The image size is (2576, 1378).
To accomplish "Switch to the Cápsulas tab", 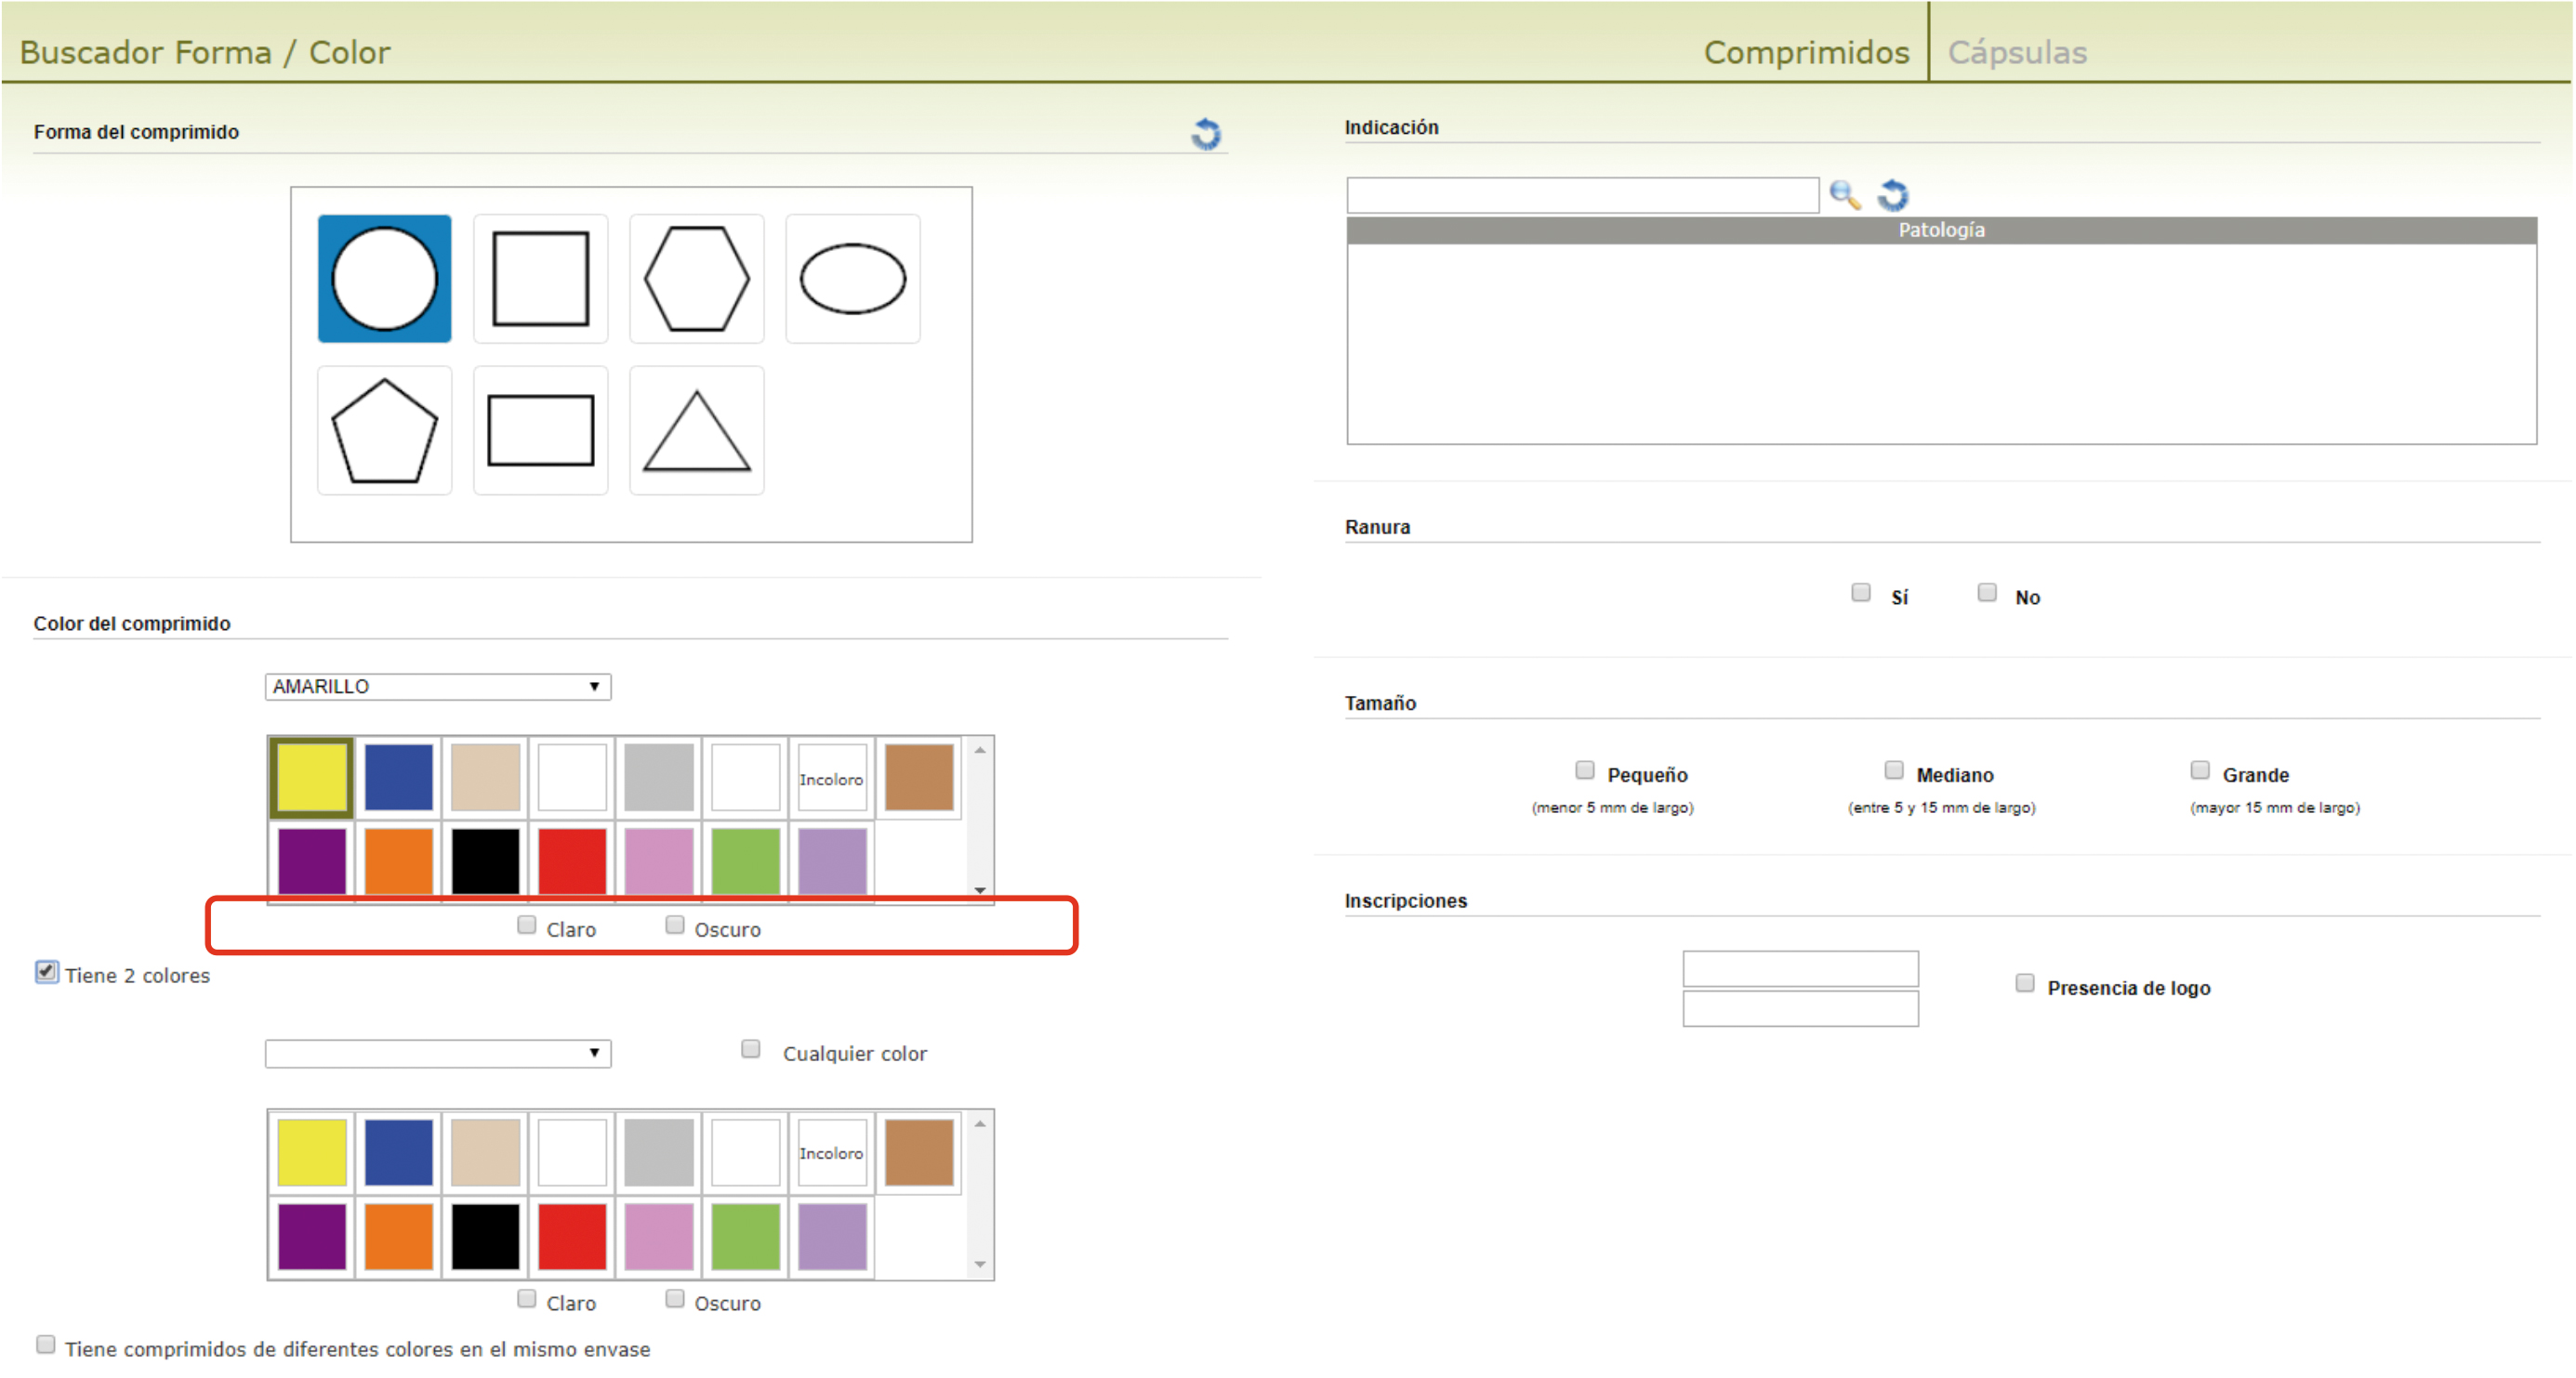I will click(x=2016, y=52).
